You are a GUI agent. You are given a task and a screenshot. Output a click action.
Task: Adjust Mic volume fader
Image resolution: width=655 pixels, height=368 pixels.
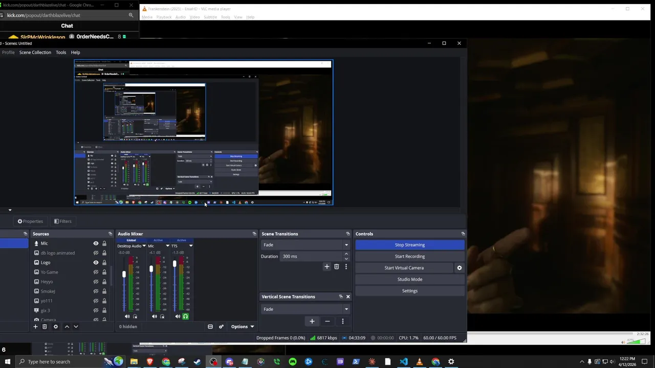pyautogui.click(x=151, y=269)
